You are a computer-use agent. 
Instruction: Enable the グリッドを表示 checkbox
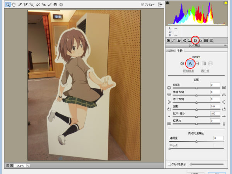[x=169, y=164]
